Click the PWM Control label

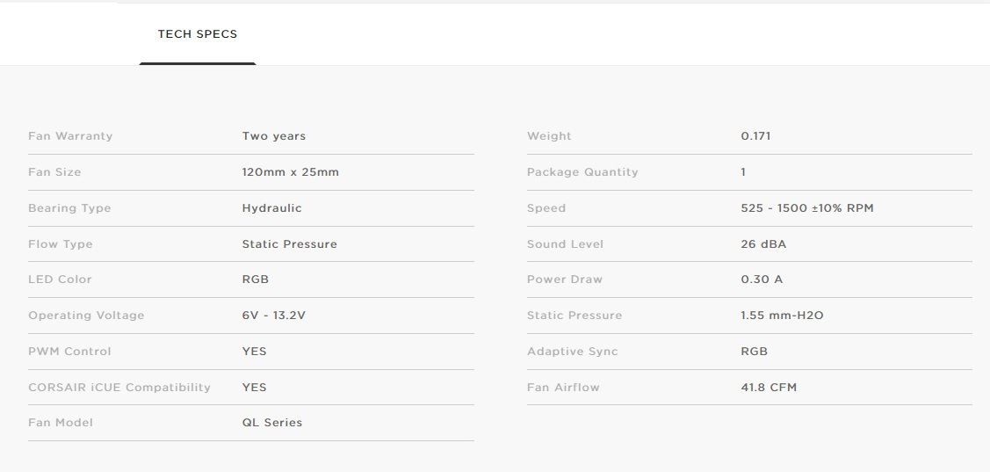click(x=69, y=352)
